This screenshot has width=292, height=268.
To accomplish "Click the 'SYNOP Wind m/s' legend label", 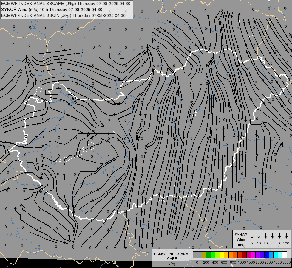I will (x=241, y=239).
